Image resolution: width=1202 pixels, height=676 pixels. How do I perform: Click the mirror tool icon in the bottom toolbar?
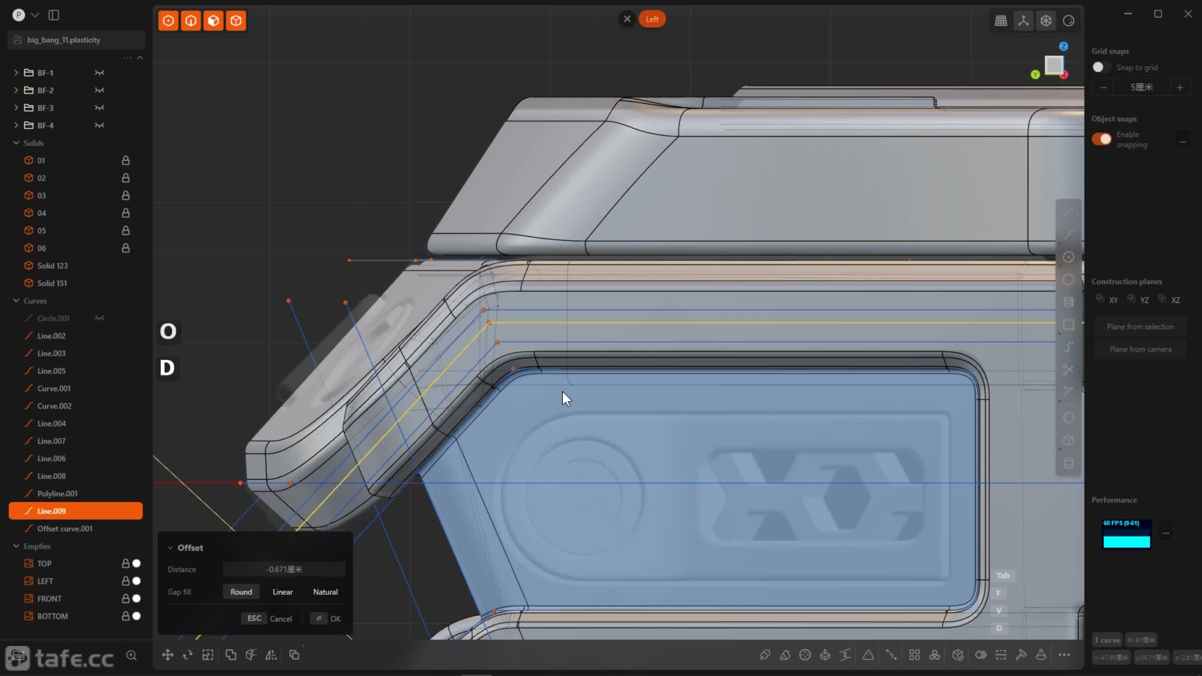click(x=271, y=655)
